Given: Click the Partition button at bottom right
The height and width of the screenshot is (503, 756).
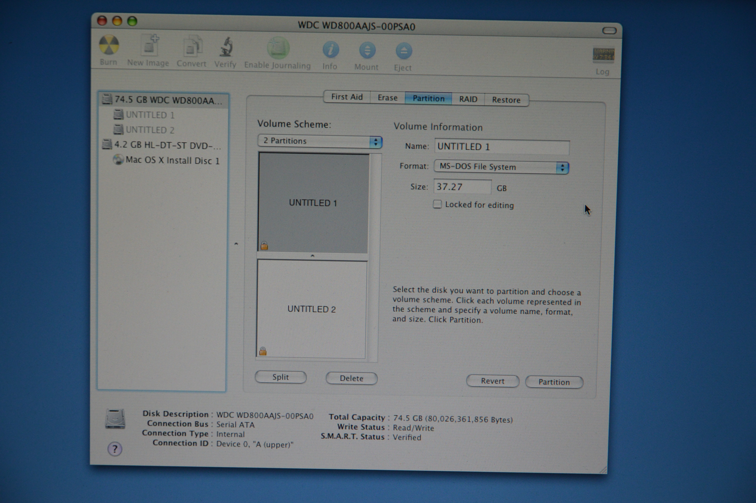Looking at the screenshot, I should 554,382.
